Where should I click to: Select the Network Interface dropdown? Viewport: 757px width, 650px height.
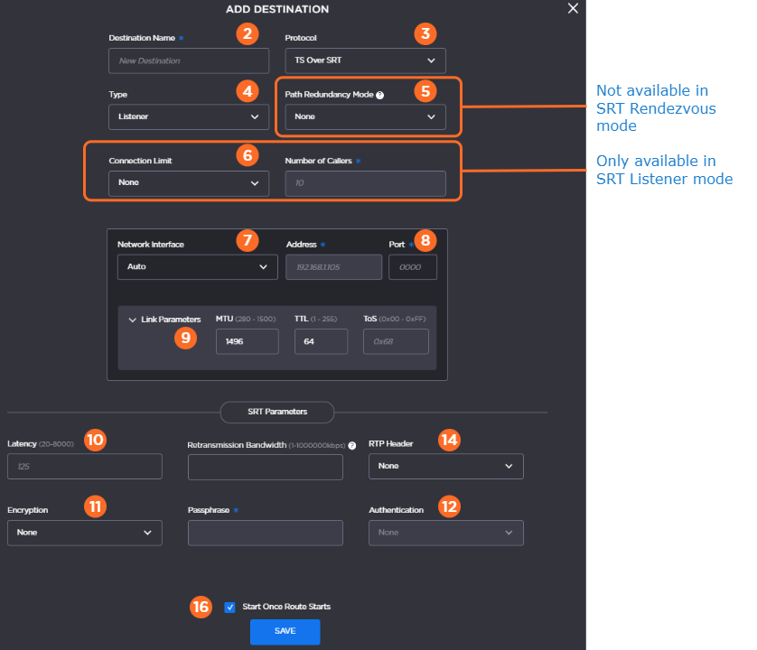tap(197, 267)
